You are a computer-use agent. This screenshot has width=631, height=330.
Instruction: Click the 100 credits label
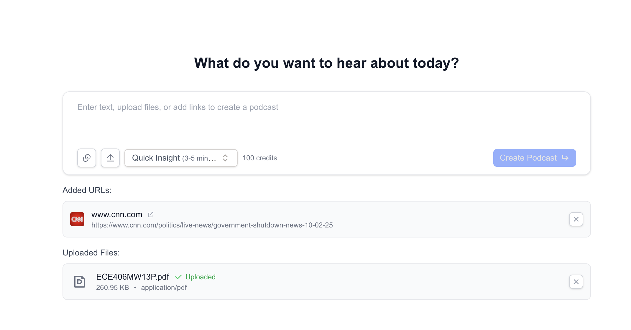coord(260,158)
